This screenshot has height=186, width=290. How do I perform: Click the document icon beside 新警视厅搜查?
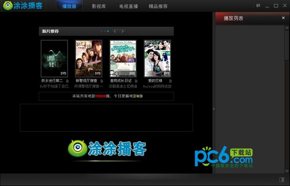(x=101, y=81)
